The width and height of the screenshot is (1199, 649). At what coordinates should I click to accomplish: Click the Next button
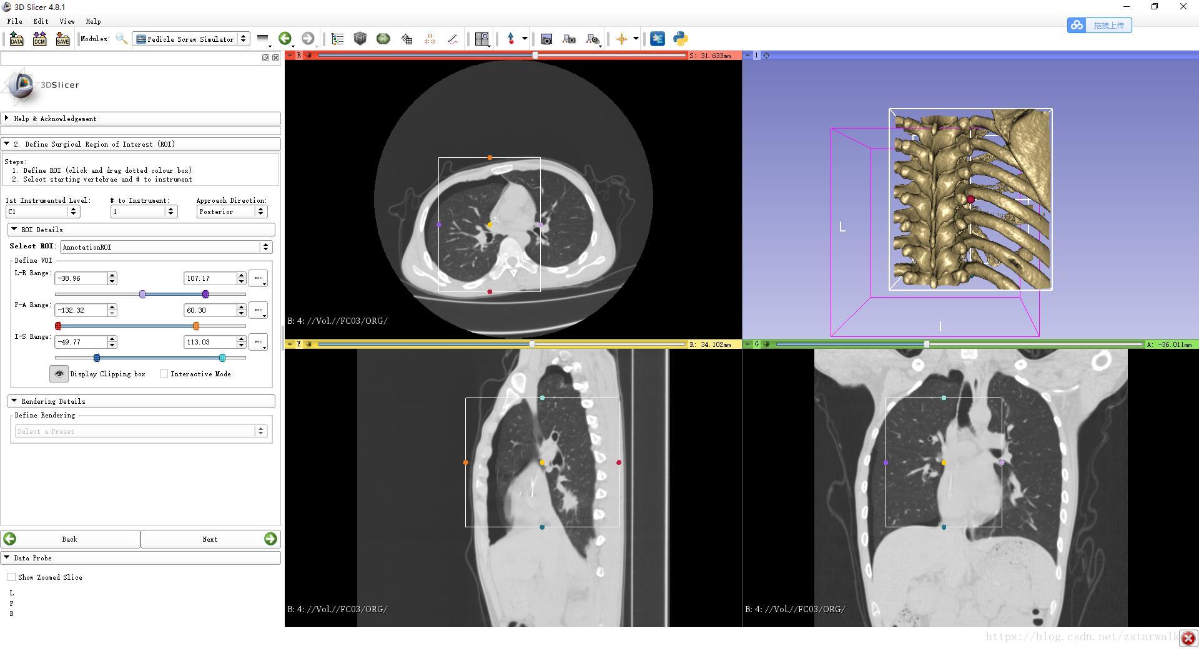click(x=210, y=539)
